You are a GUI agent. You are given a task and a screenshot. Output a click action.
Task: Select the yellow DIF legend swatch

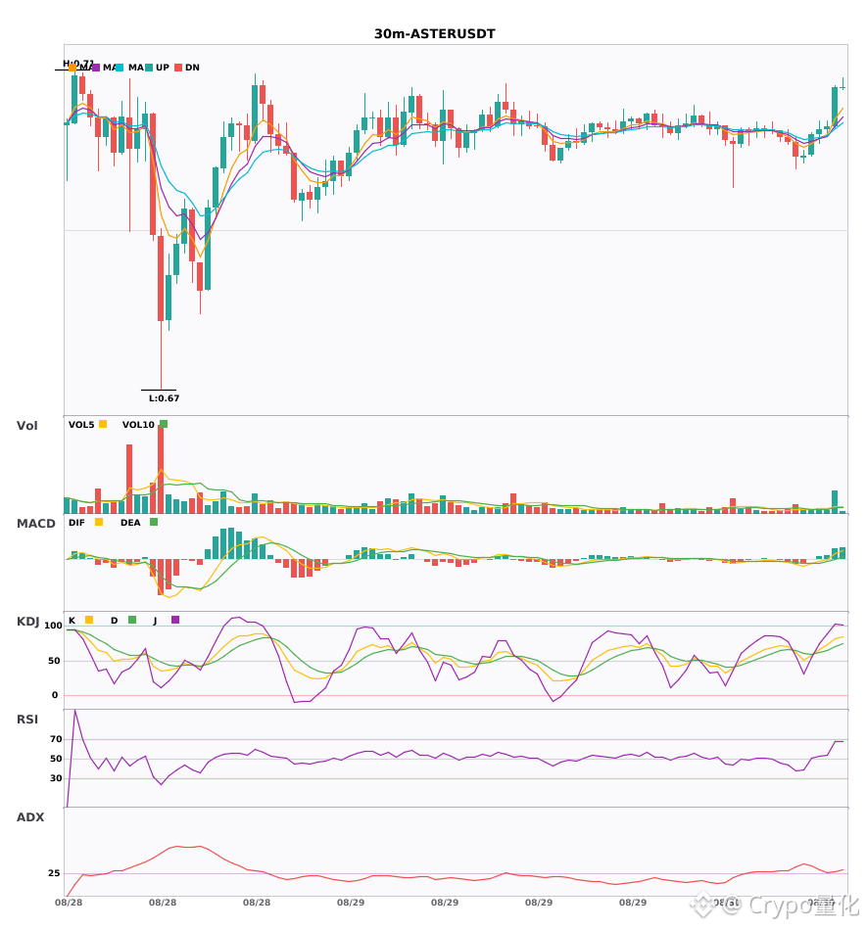tap(99, 522)
